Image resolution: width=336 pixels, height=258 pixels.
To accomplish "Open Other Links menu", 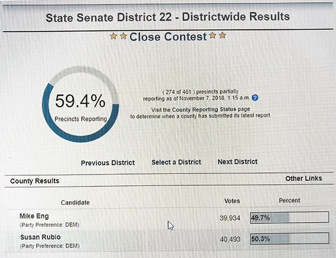I will (304, 179).
